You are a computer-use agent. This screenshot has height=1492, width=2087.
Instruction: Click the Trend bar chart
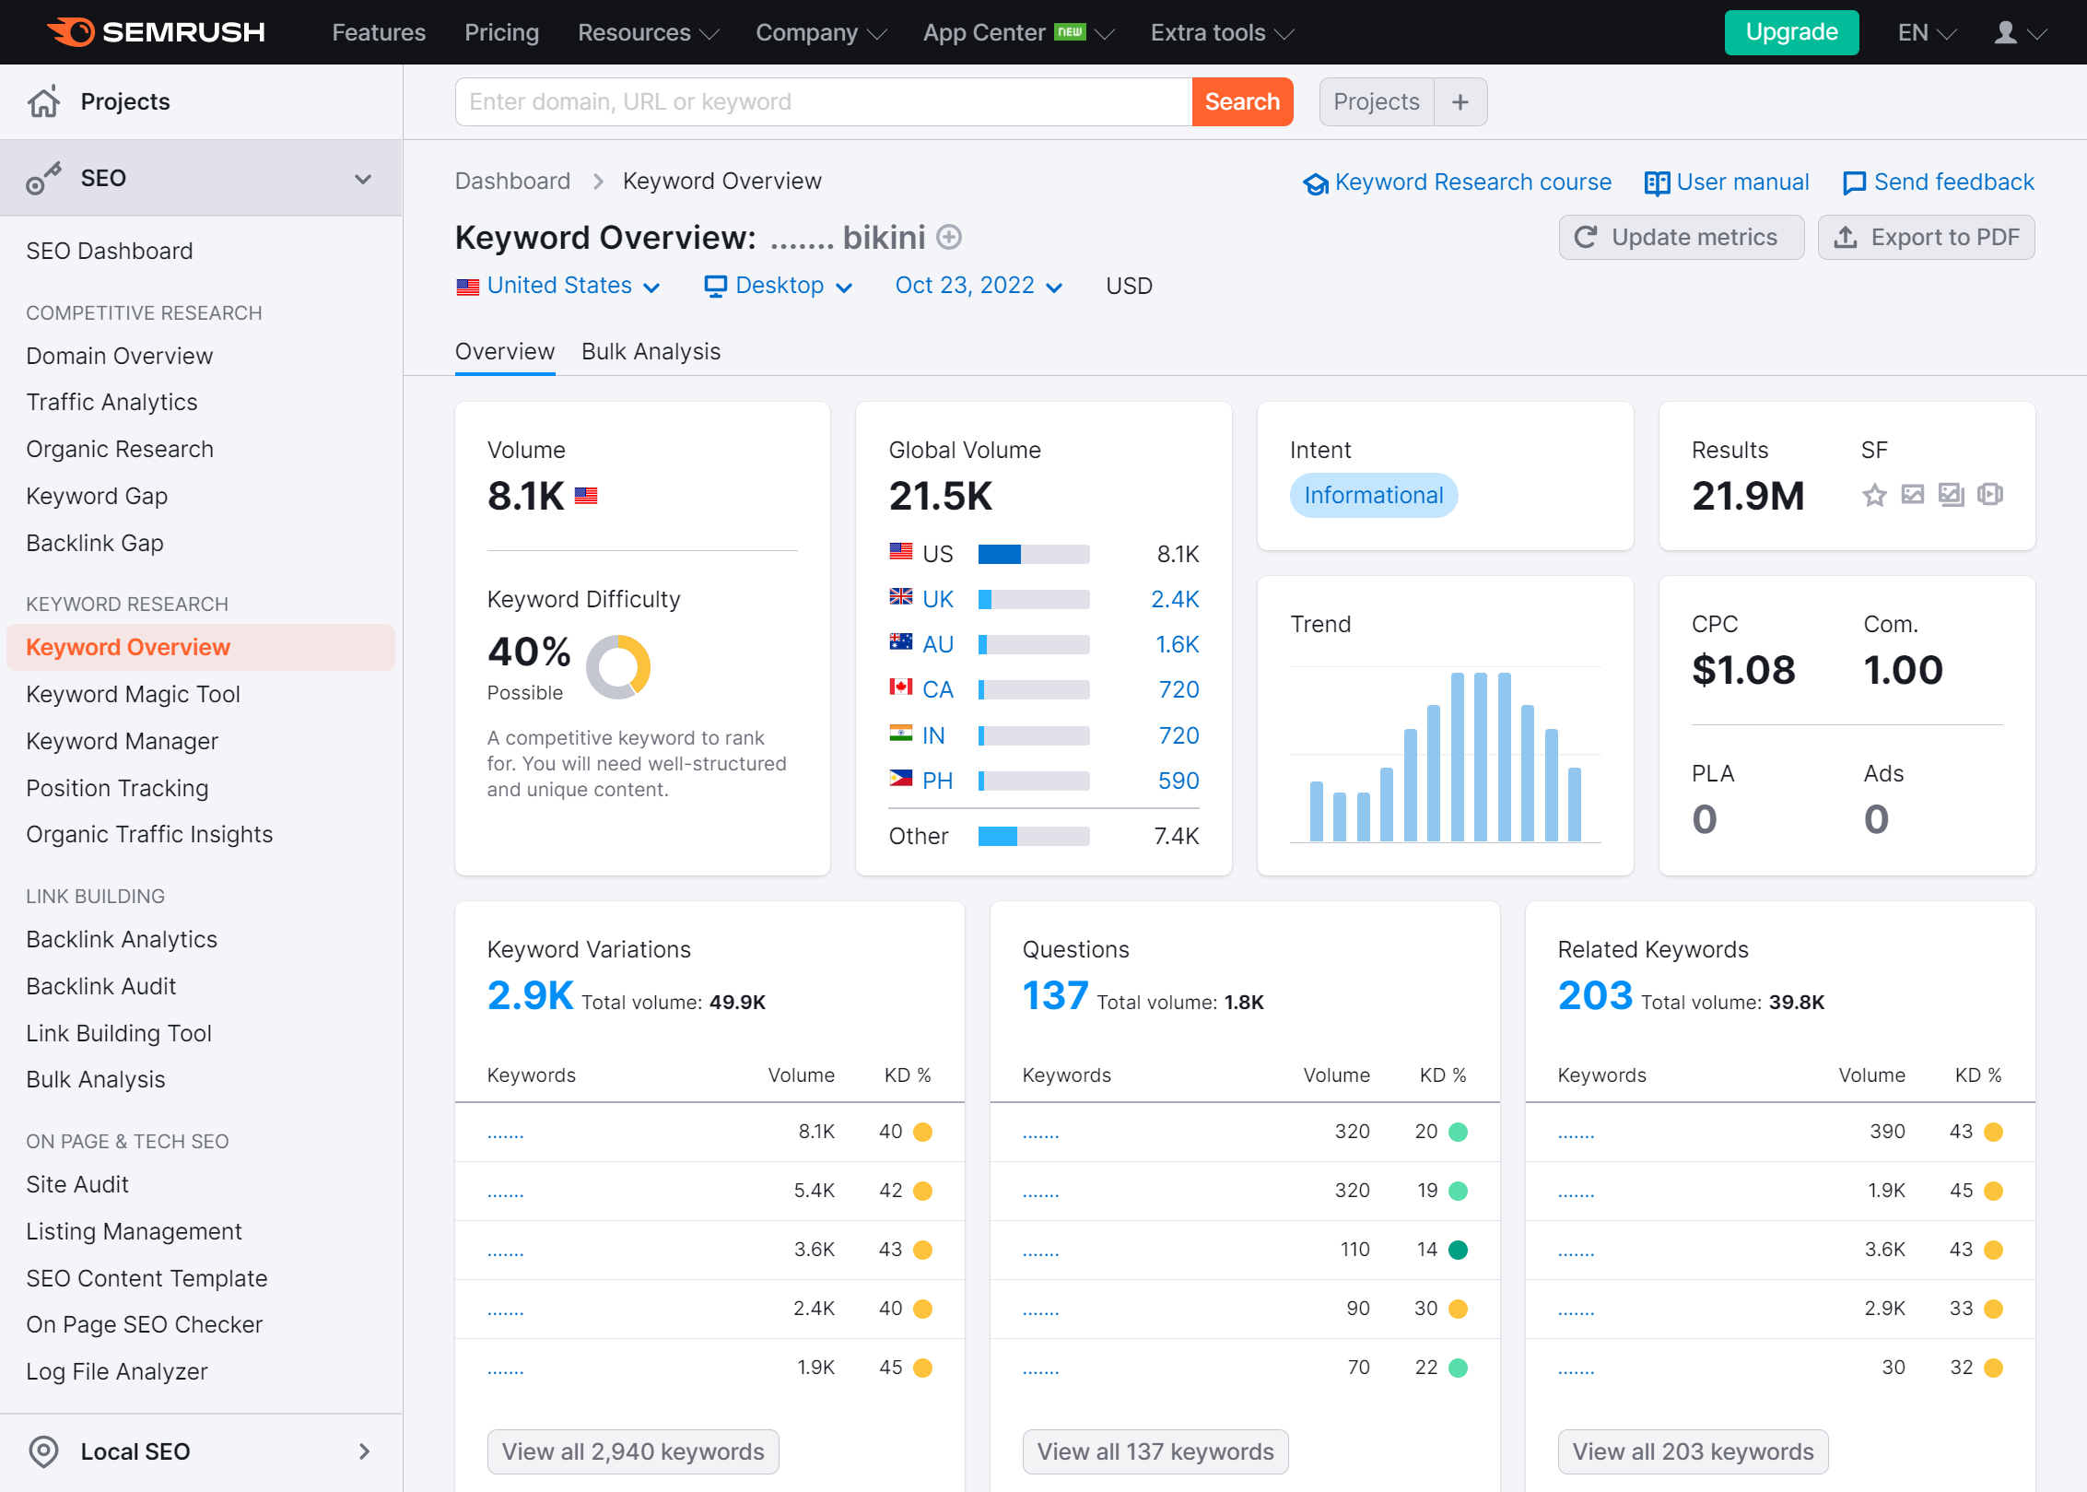click(x=1445, y=756)
